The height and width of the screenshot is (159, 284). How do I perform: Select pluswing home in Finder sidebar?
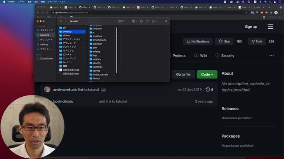click(x=45, y=35)
